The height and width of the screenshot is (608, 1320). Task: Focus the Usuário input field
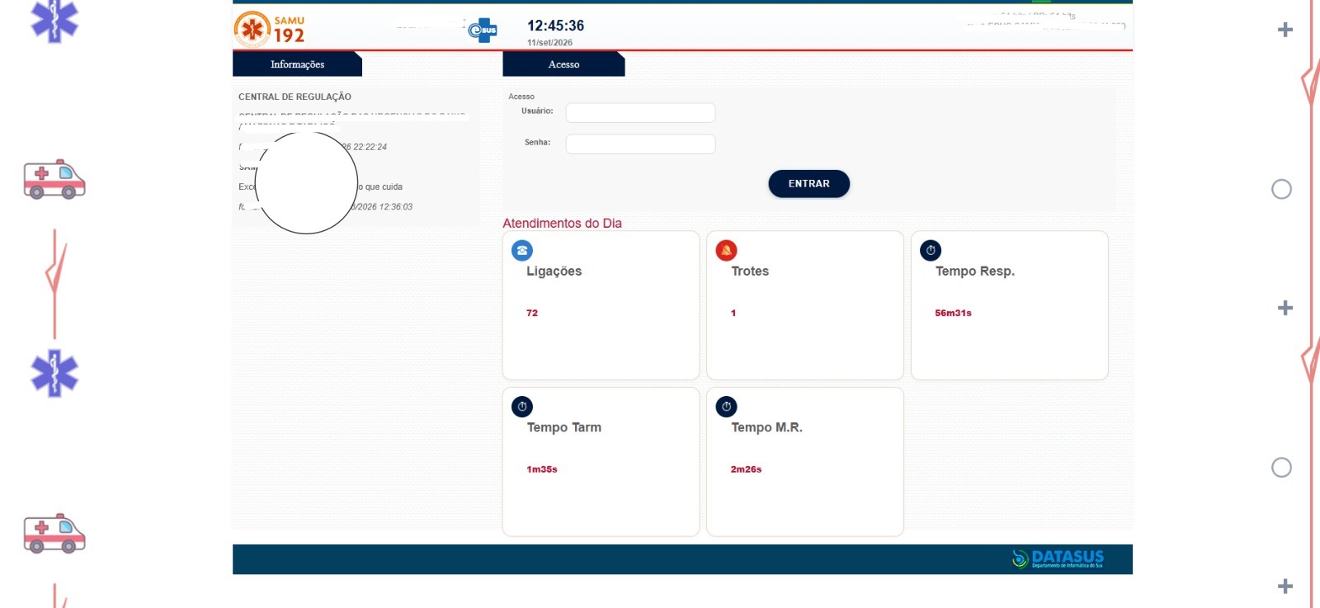[x=640, y=112]
